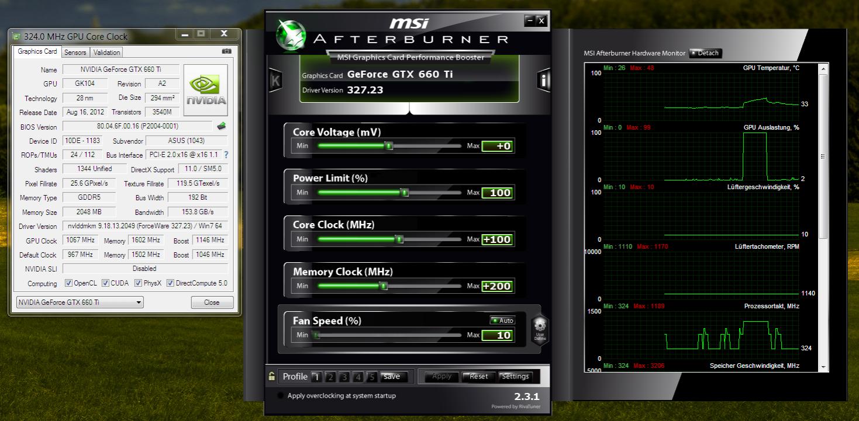
Task: Detach the hardware monitor panel
Action: [705, 53]
